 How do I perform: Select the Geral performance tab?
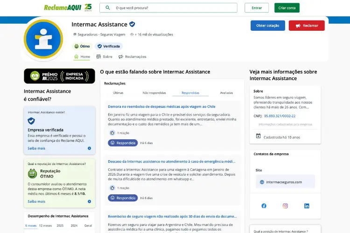click(x=88, y=226)
